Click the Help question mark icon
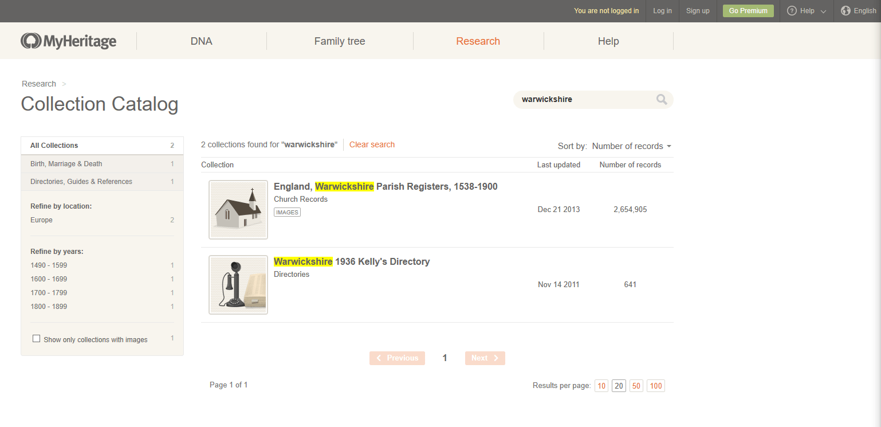This screenshot has height=427, width=881. [x=792, y=11]
